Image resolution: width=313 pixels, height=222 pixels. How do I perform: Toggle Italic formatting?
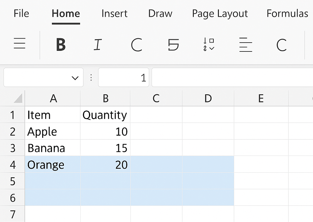pos(97,45)
